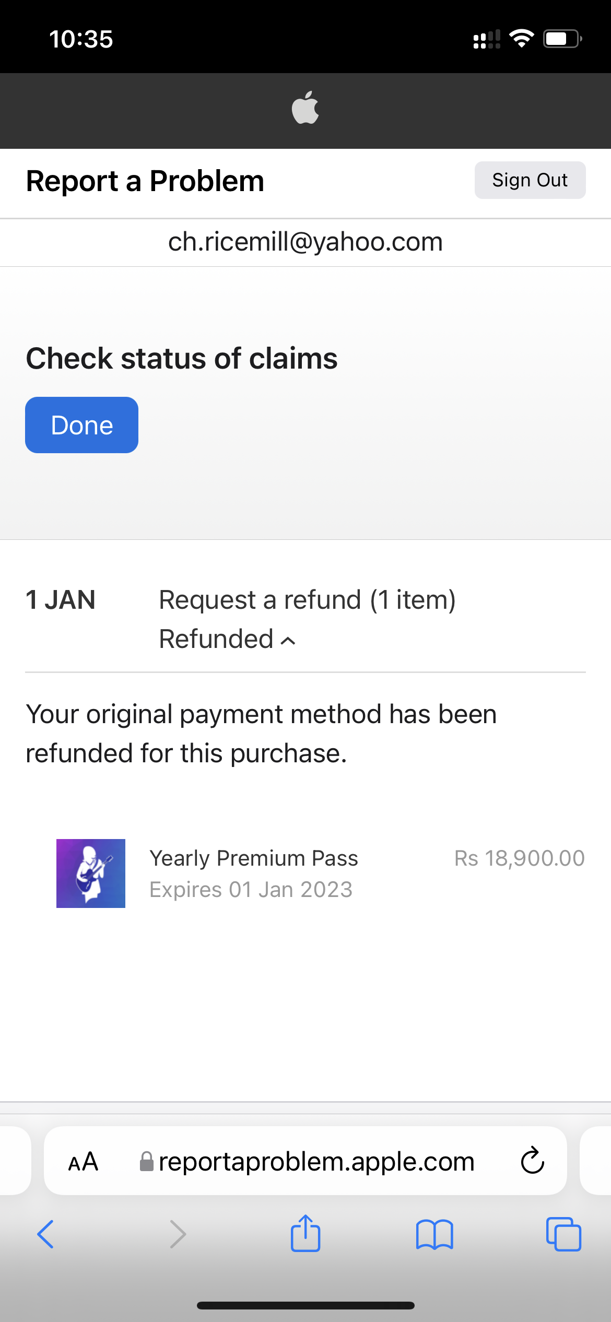Click the Sign Out button

pos(530,180)
